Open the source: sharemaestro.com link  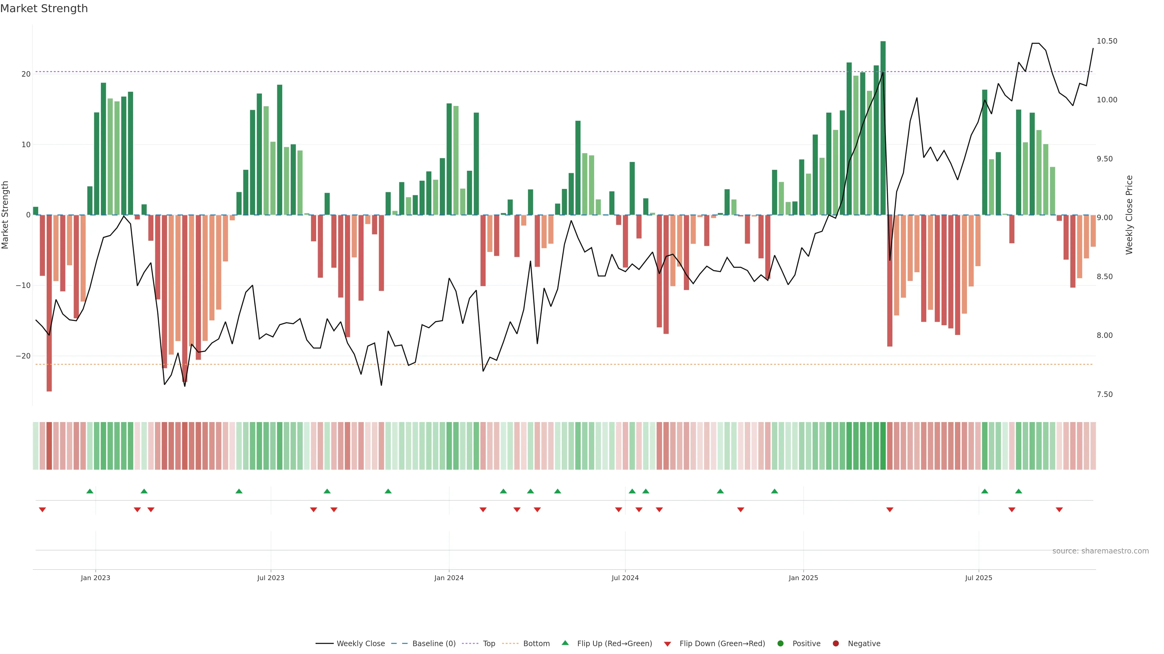[1100, 551]
